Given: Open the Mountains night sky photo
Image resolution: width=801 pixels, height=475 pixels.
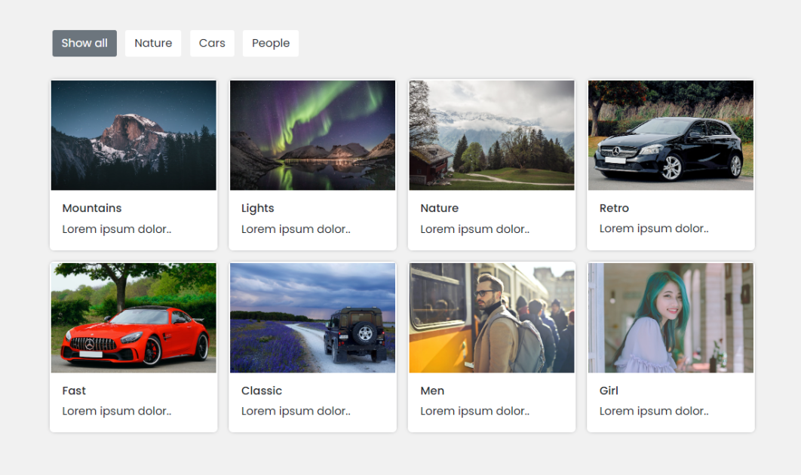Looking at the screenshot, I should (x=133, y=136).
